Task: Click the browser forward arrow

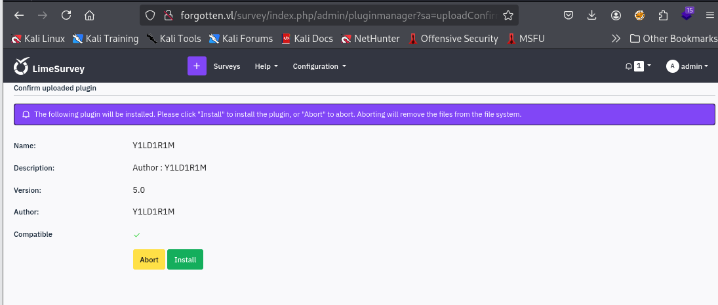Action: coord(43,15)
